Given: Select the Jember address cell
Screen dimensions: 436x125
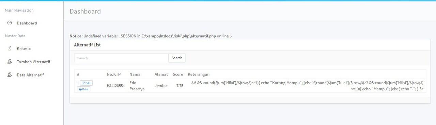Looking at the screenshot, I should (x=161, y=86).
